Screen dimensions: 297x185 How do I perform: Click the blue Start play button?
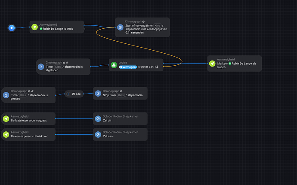point(12,28)
